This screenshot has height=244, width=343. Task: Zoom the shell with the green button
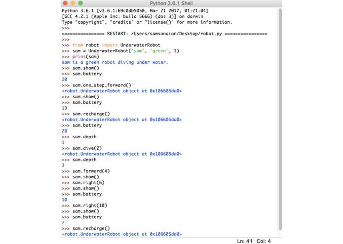point(80,3)
